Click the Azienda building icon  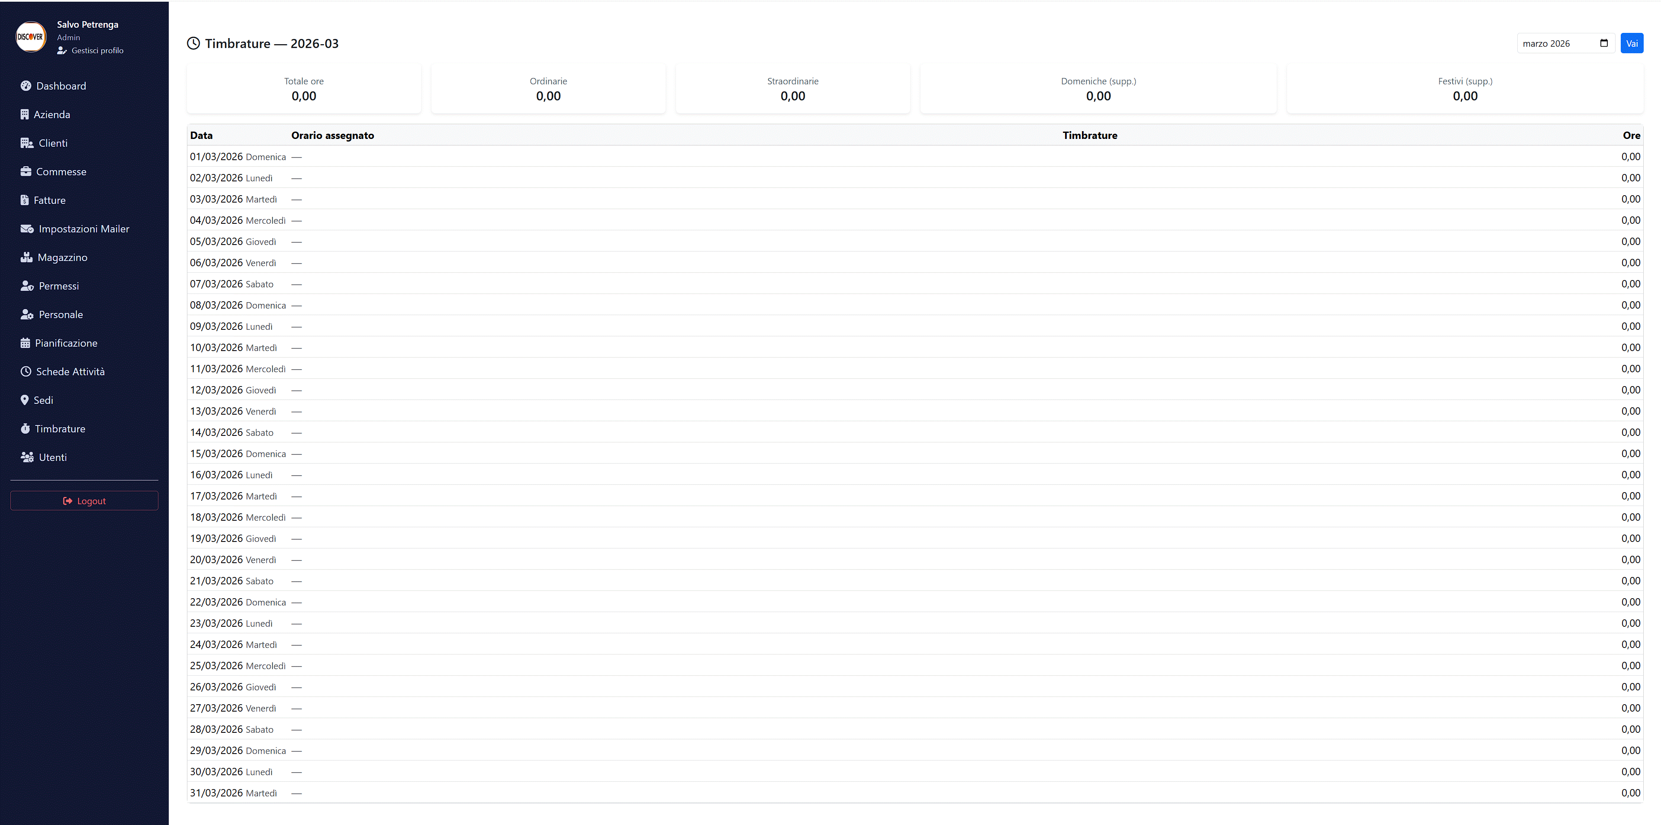[25, 114]
